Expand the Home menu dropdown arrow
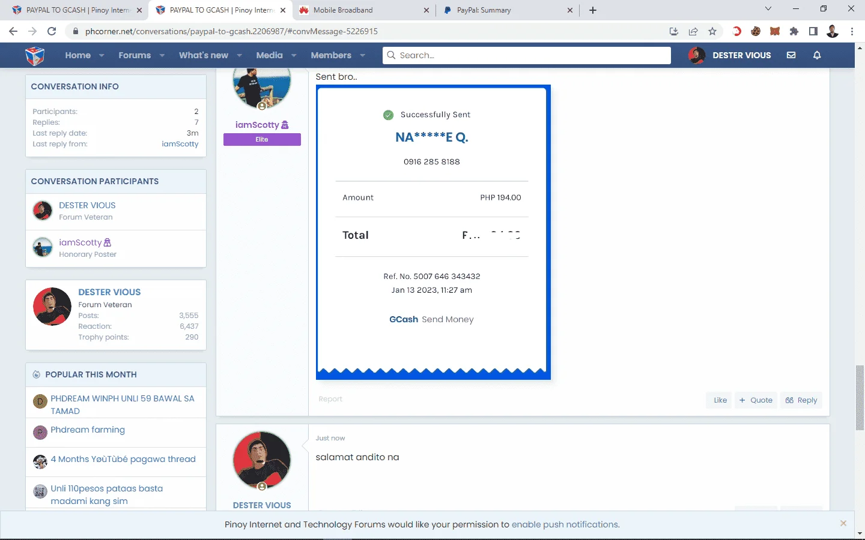The height and width of the screenshot is (540, 865). tap(102, 55)
